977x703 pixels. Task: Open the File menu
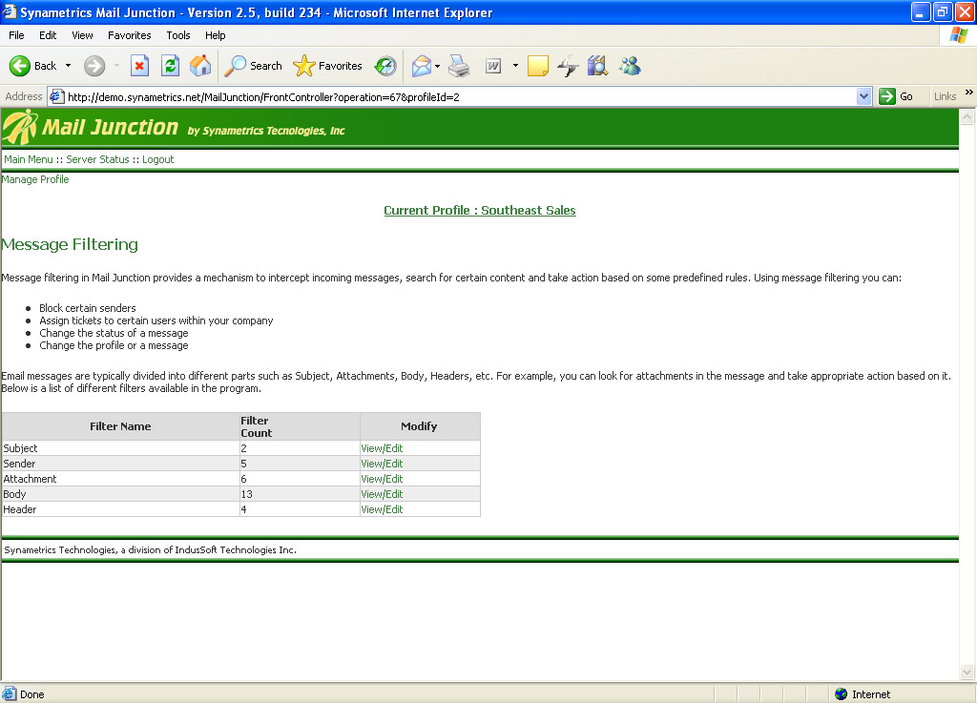[x=16, y=35]
